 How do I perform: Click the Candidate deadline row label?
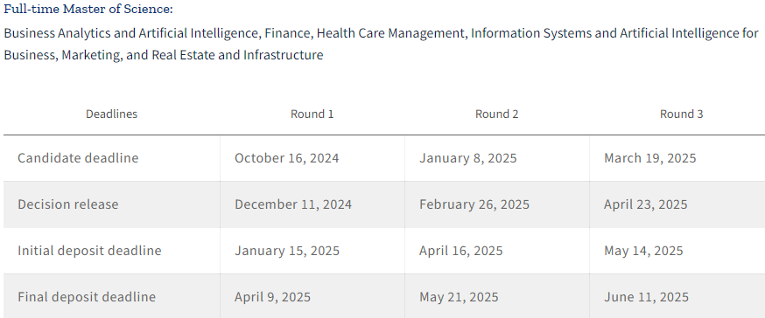pos(78,158)
